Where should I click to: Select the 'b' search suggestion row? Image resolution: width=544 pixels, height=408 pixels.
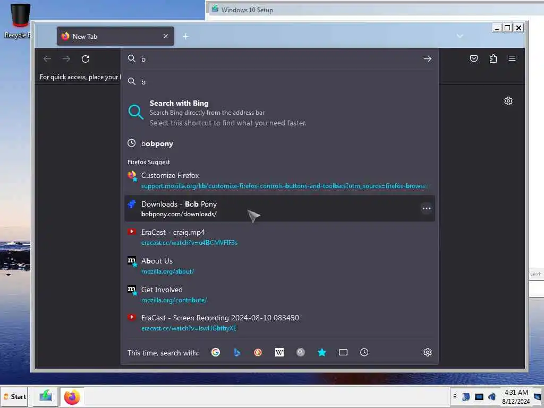(x=279, y=81)
